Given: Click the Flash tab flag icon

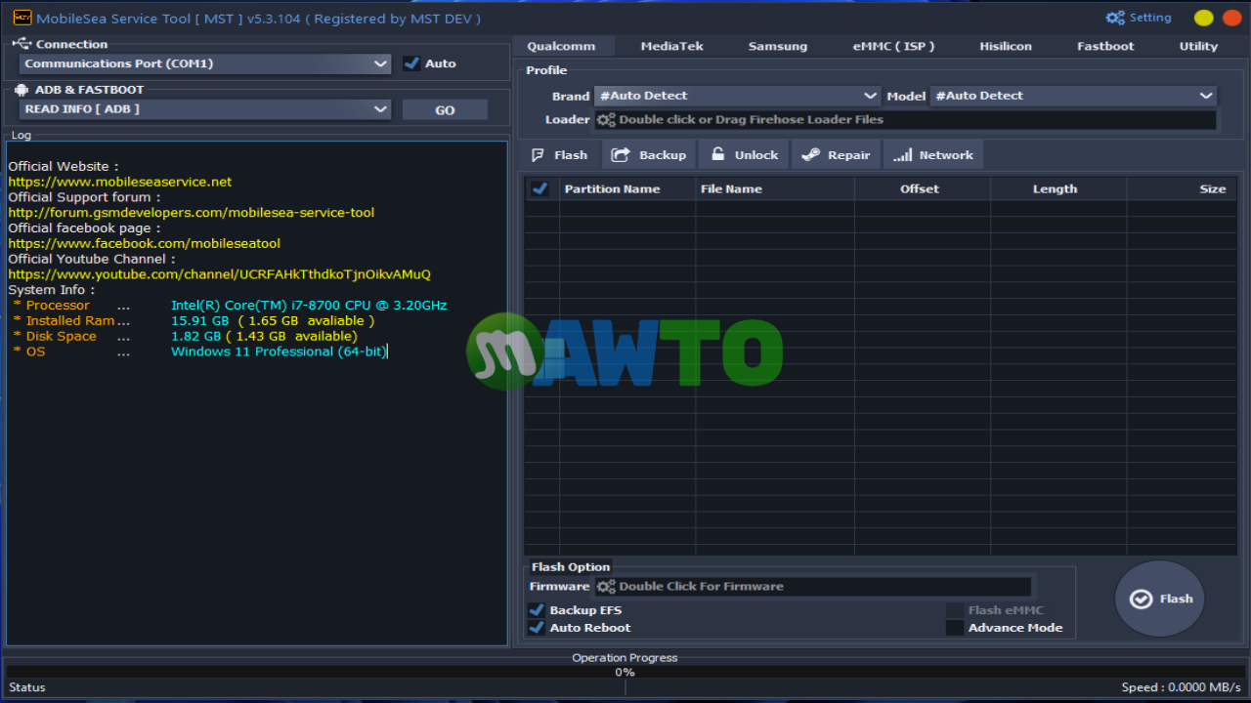Looking at the screenshot, I should (x=538, y=155).
